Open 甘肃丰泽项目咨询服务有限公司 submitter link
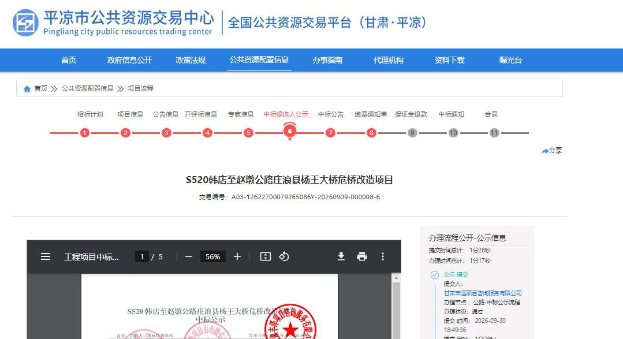The image size is (623, 339). pos(483,293)
